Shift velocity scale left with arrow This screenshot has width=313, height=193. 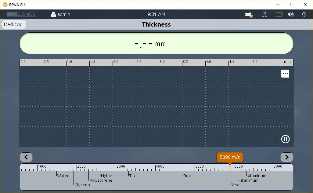(x=26, y=157)
